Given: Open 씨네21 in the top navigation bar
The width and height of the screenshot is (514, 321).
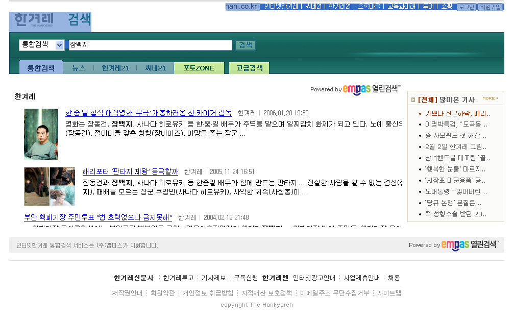Looking at the screenshot, I should pos(313,7).
